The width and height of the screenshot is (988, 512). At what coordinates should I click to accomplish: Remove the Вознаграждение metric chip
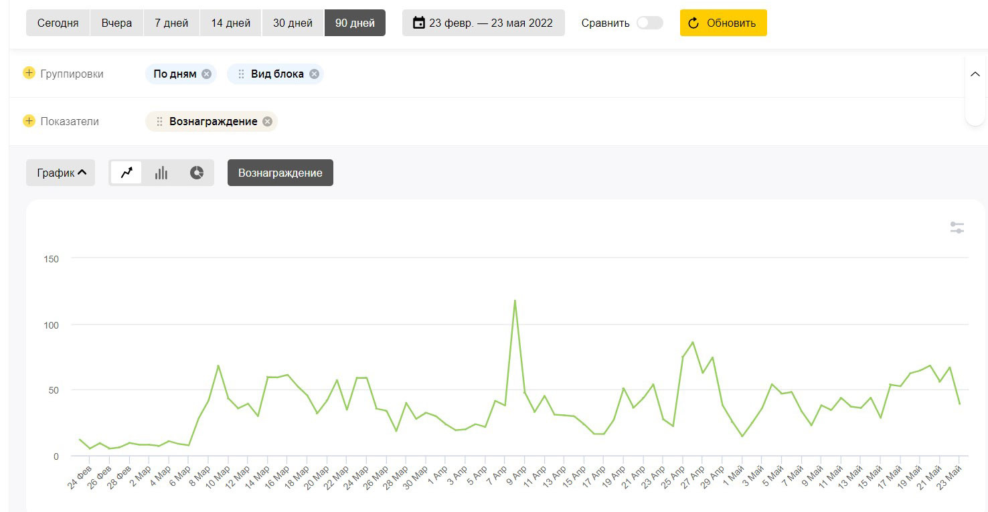[x=267, y=122]
